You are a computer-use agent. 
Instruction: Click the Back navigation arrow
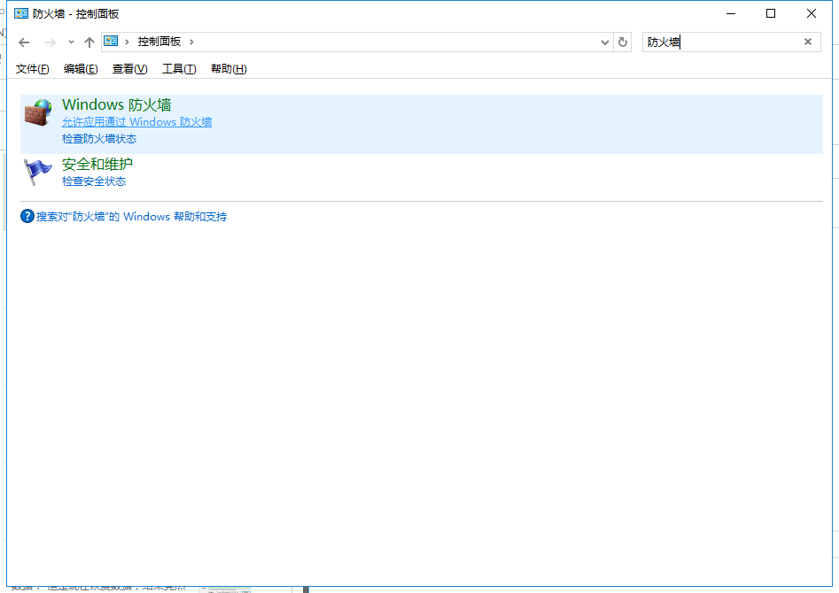(x=24, y=42)
